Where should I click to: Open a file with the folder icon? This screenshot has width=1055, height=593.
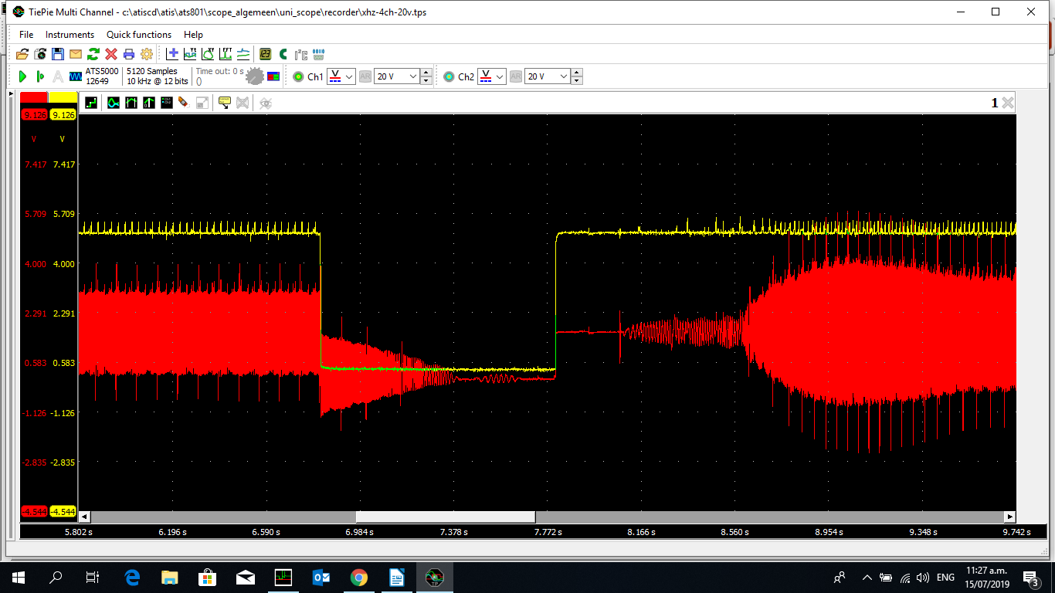point(22,54)
